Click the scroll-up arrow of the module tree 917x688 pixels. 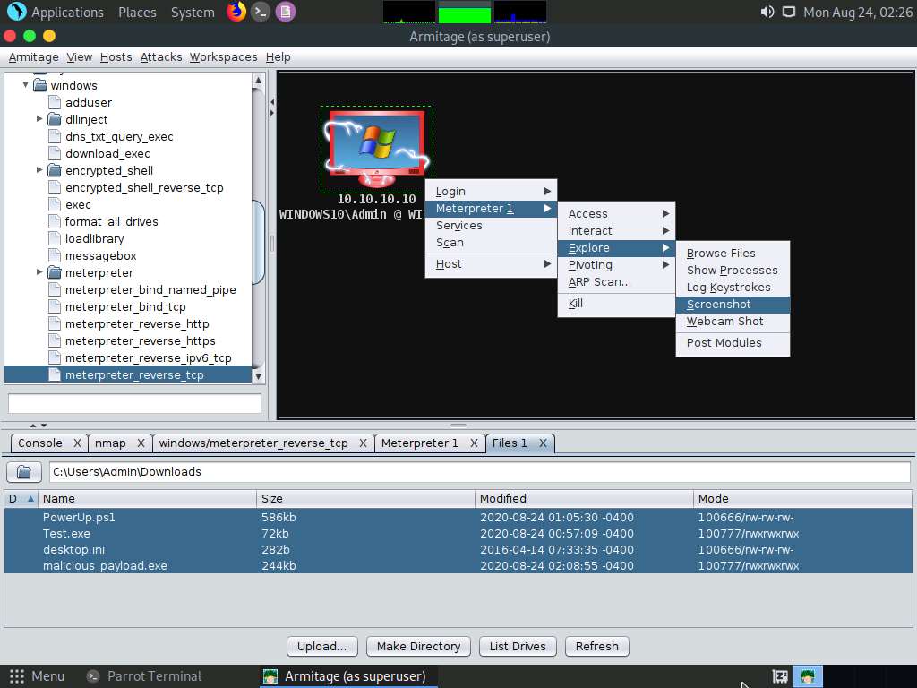click(258, 80)
